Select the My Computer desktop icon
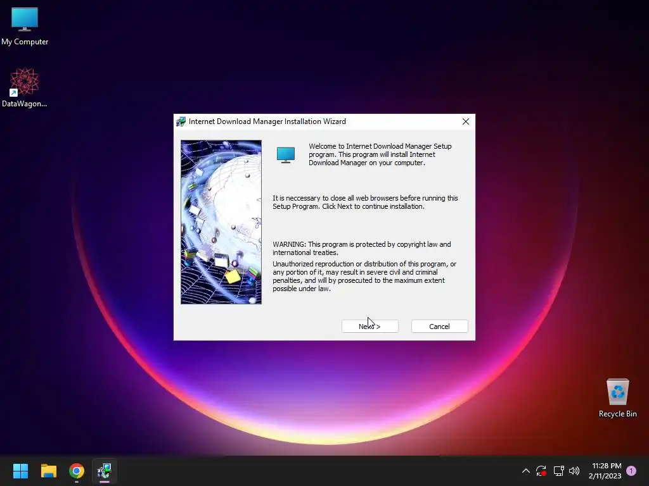 tap(25, 27)
